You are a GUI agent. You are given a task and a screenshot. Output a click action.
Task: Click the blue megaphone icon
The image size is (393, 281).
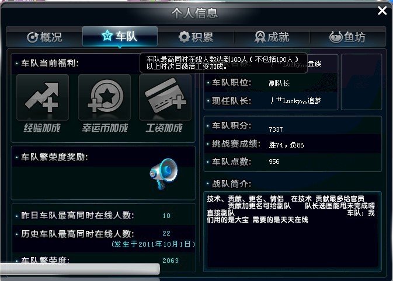(x=164, y=173)
